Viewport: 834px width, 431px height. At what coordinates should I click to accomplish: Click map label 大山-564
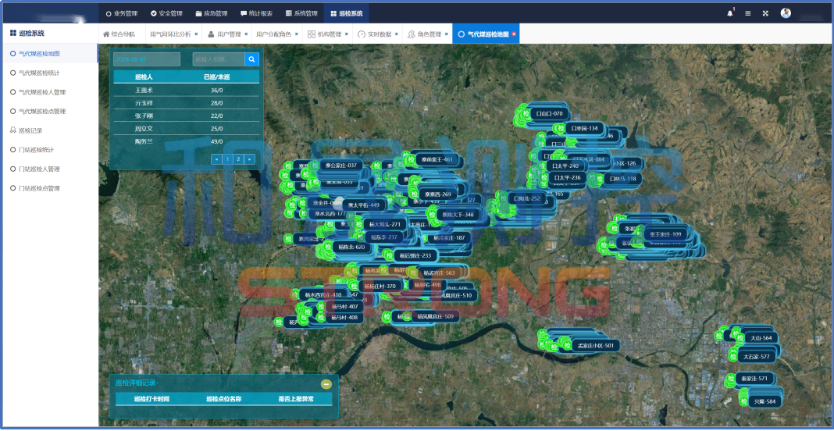(761, 337)
